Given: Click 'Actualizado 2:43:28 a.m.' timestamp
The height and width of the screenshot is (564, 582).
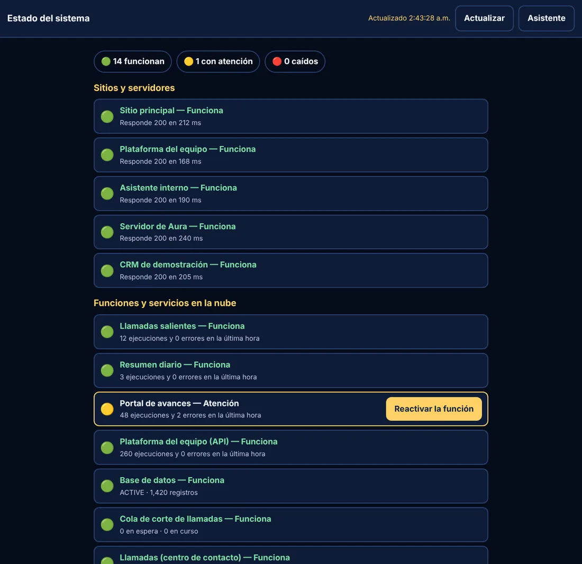Looking at the screenshot, I should tap(408, 18).
